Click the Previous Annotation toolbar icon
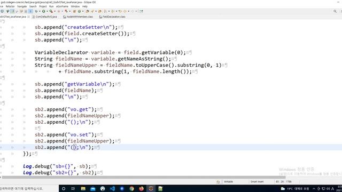This screenshot has height=192, width=342. click(113, 11)
